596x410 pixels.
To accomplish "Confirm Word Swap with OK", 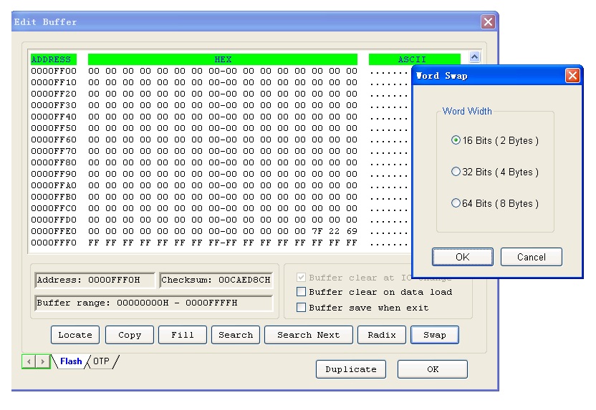I will 462,257.
